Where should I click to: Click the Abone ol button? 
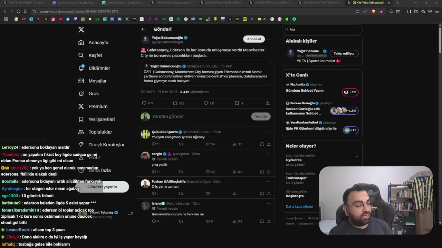[254, 39]
